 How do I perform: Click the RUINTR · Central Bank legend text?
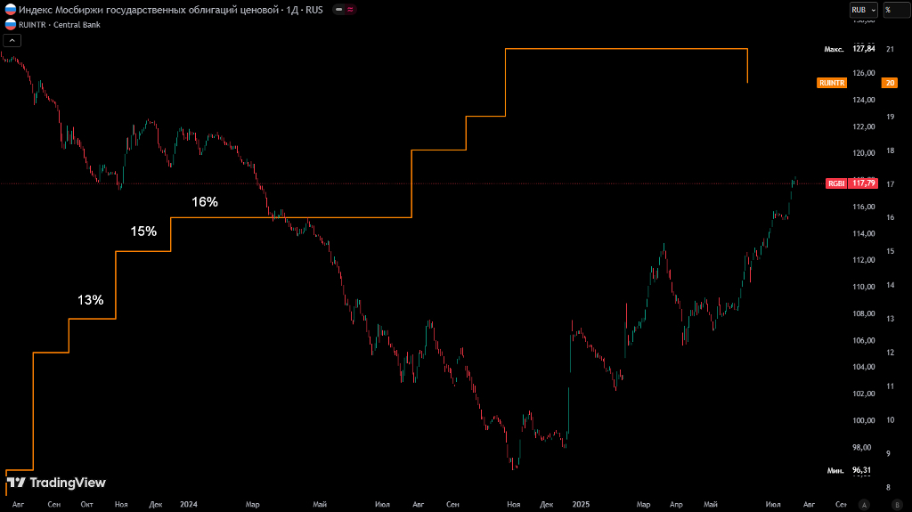[60, 25]
